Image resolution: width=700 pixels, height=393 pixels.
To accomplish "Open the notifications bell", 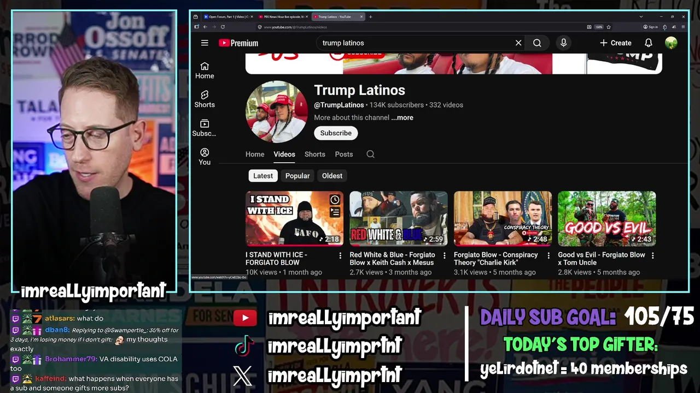I will 648,43.
